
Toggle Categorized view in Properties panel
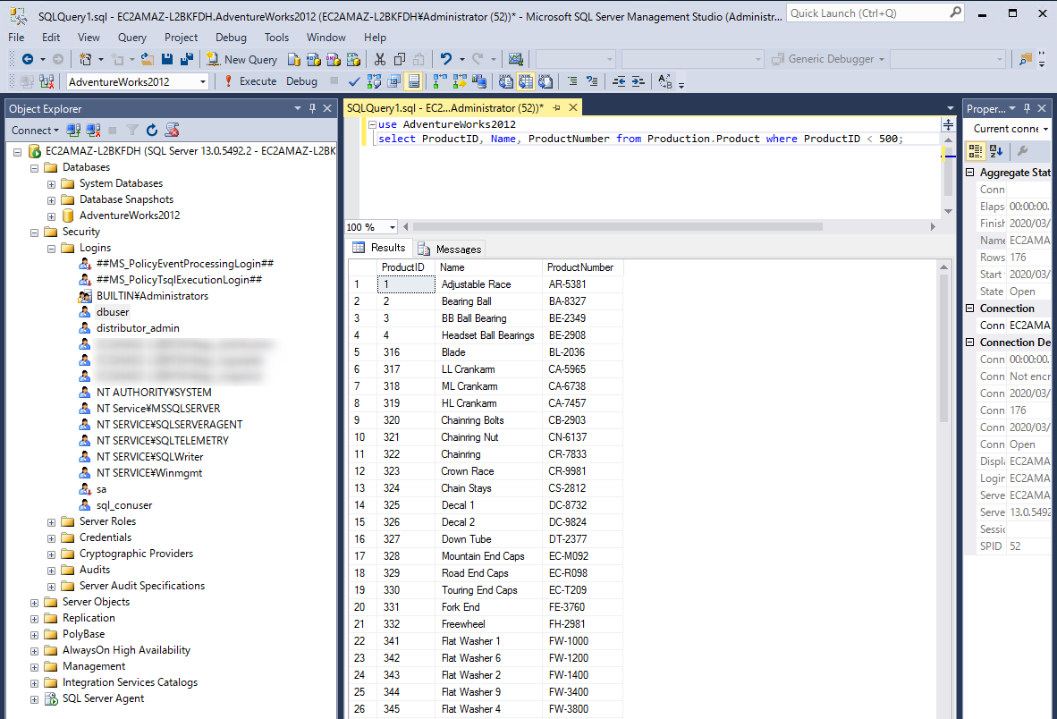976,151
